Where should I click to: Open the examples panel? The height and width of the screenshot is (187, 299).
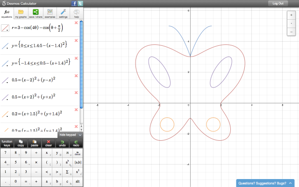(x=49, y=13)
